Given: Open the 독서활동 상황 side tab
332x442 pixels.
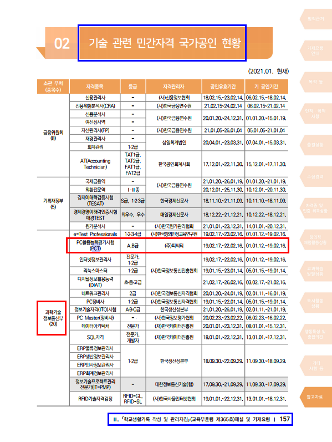Looking at the screenshot, I should coord(316,303).
